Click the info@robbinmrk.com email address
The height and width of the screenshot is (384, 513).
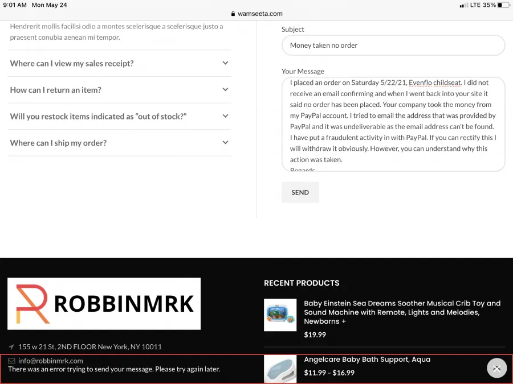[x=50, y=361]
